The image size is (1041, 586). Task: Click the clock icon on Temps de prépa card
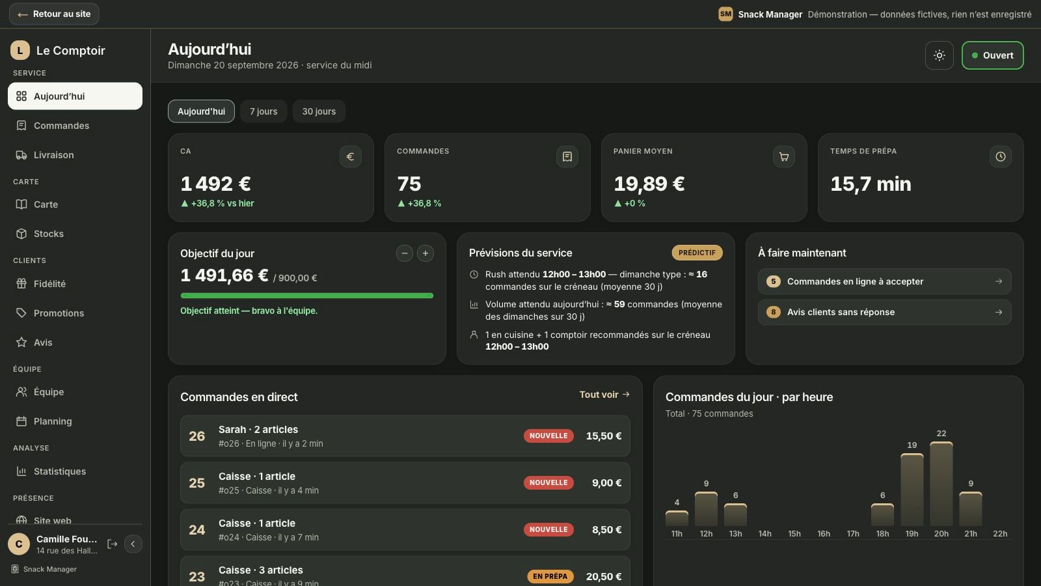point(1001,156)
